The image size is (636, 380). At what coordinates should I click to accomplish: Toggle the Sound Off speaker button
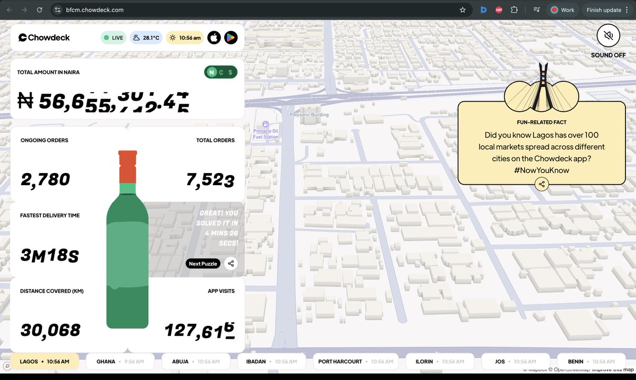[608, 36]
